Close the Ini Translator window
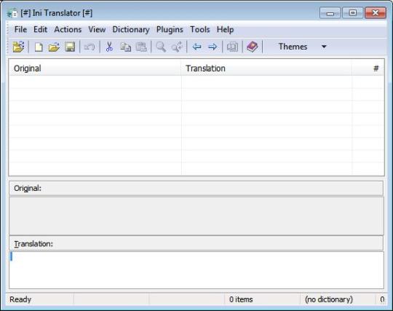 [376, 13]
